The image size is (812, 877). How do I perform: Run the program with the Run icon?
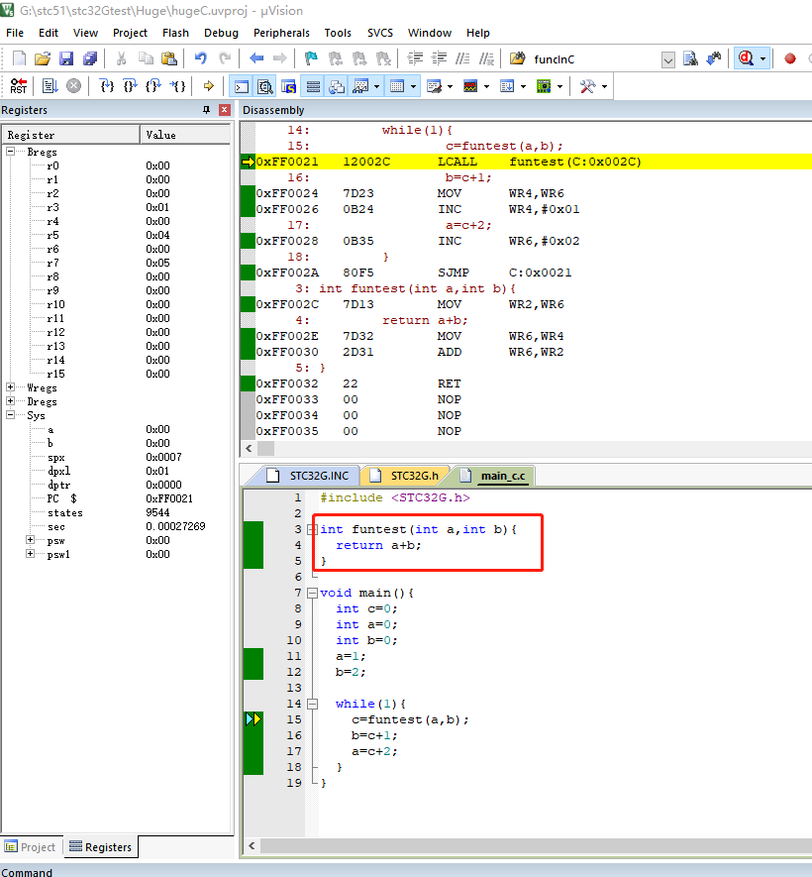tap(50, 86)
